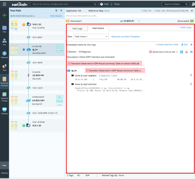Switch to the Path Logic tab

(x=78, y=28)
